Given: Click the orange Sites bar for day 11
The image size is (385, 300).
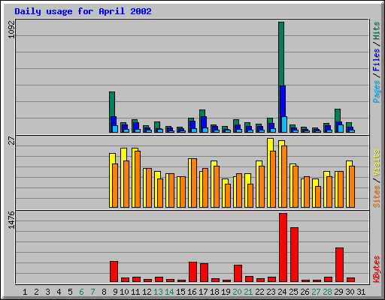Looking at the screenshot, I should [138, 179].
